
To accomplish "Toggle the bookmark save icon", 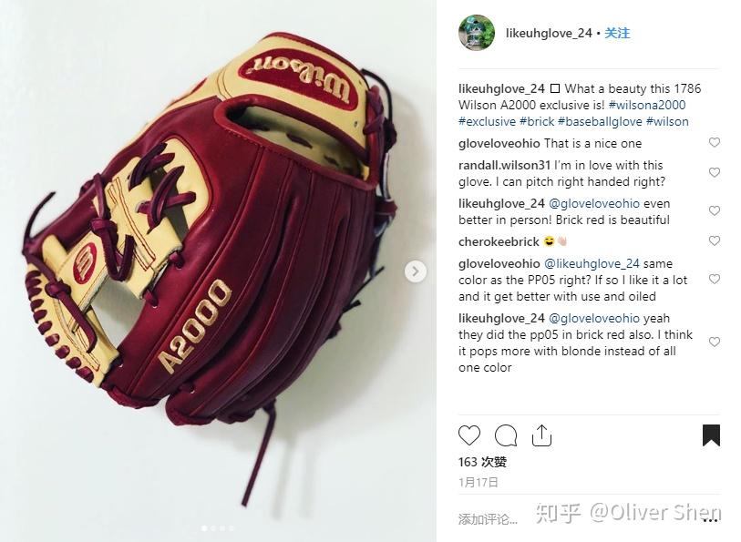I will pos(711,435).
